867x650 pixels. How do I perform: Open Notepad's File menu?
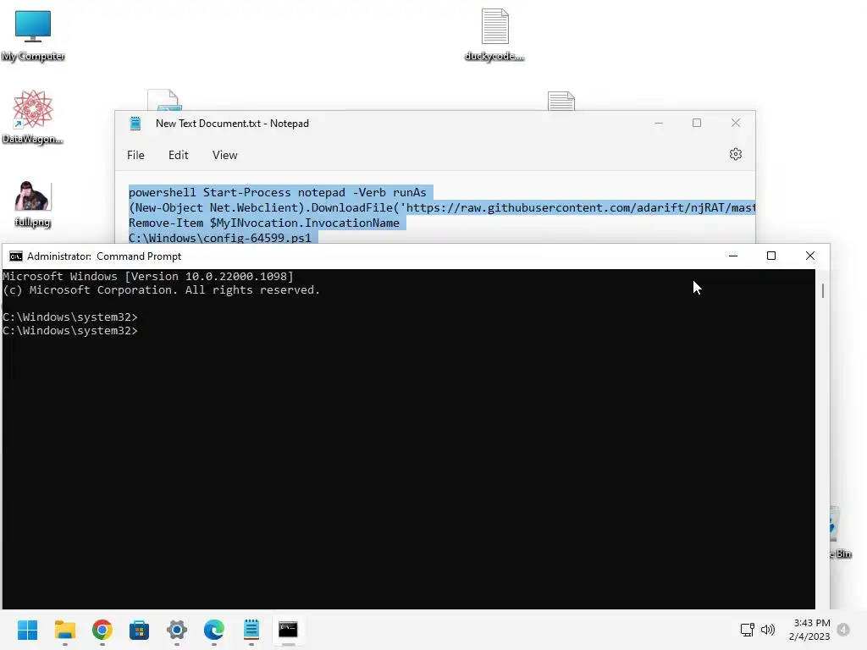135,156
